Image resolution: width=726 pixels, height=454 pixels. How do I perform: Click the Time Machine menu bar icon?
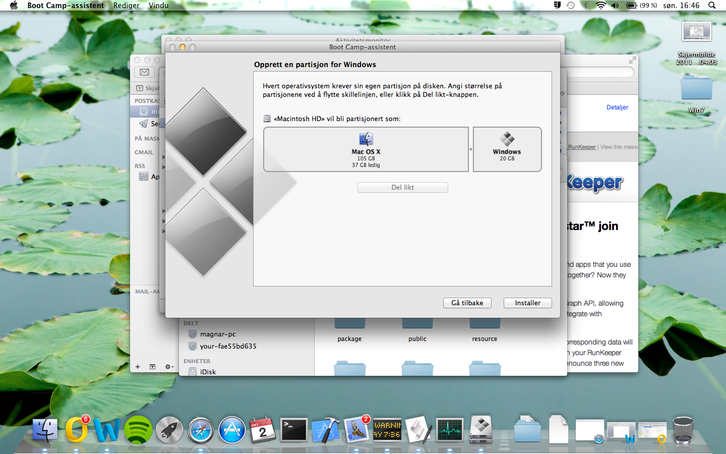[571, 5]
